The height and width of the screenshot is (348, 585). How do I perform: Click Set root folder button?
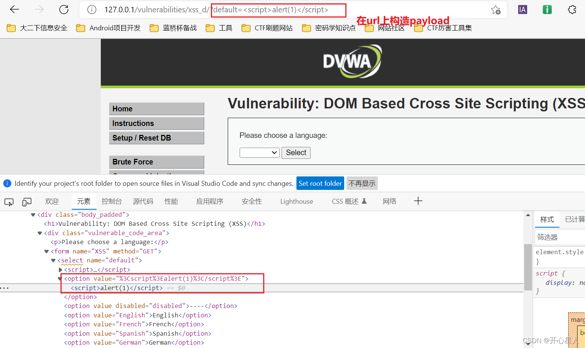tap(320, 183)
